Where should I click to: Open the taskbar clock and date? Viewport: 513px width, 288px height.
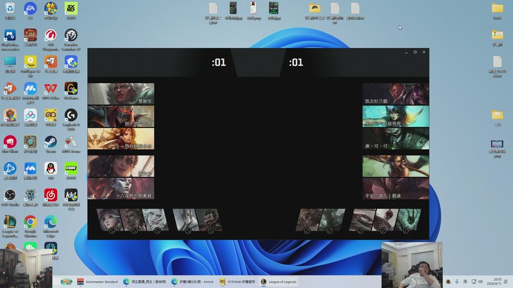pyautogui.click(x=494, y=282)
